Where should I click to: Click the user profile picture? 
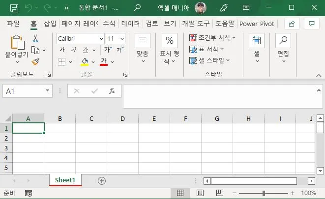(201, 8)
